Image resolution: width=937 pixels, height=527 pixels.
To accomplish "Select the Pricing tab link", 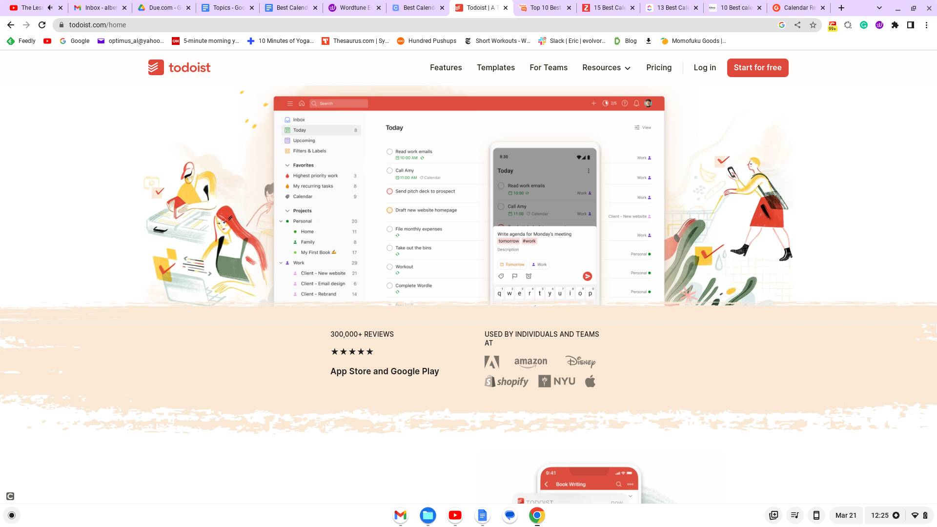I will pyautogui.click(x=659, y=67).
